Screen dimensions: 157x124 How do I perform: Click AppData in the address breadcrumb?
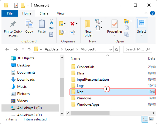click(52, 49)
